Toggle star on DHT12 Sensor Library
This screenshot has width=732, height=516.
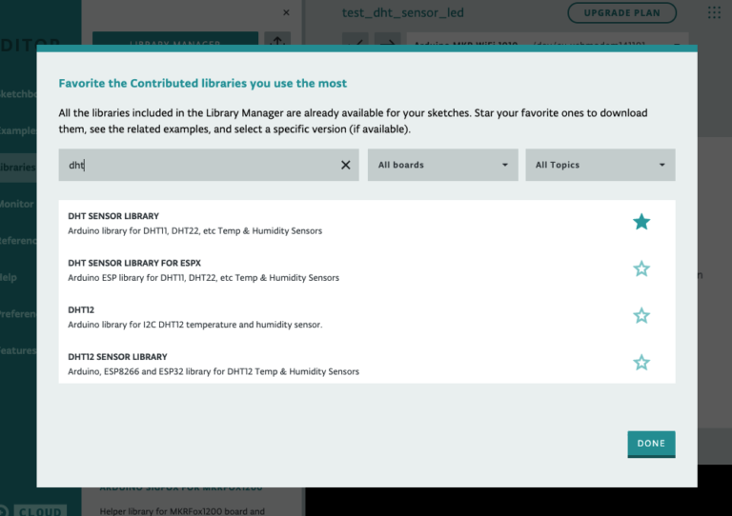641,363
